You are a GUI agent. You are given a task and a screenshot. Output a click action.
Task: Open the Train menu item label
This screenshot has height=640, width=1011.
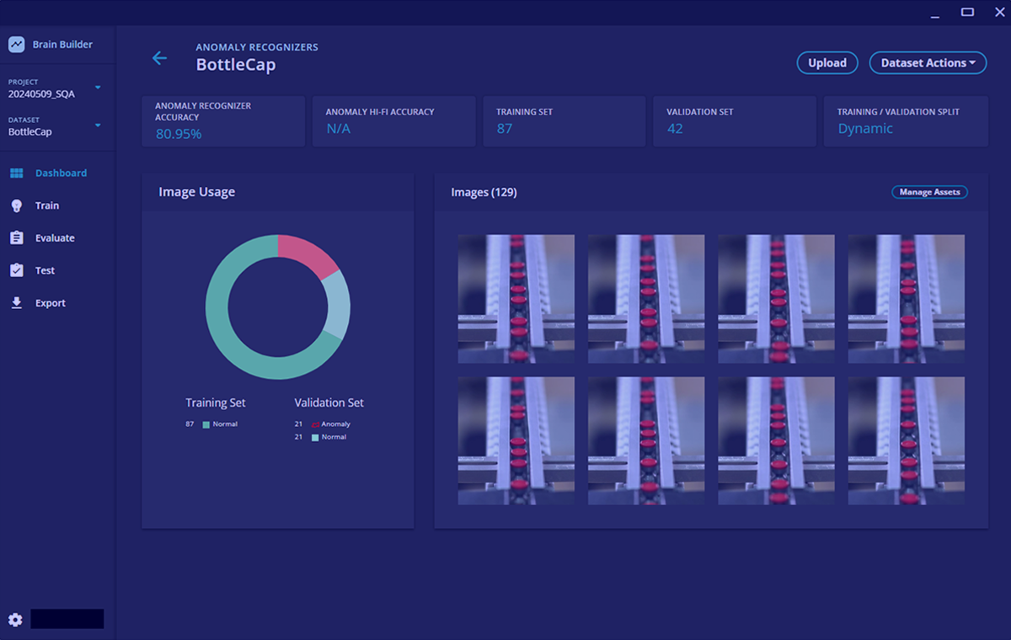tap(47, 205)
